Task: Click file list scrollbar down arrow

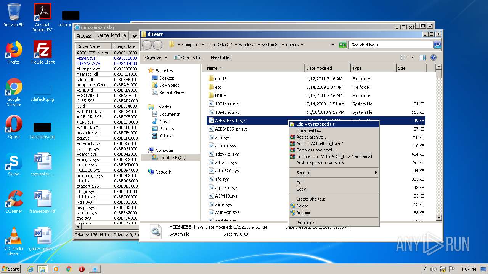Action: 439,218
